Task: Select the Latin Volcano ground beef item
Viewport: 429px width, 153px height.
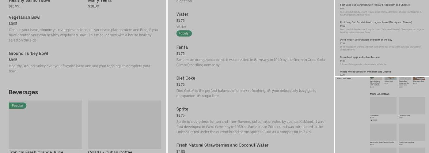Action: pos(375,83)
